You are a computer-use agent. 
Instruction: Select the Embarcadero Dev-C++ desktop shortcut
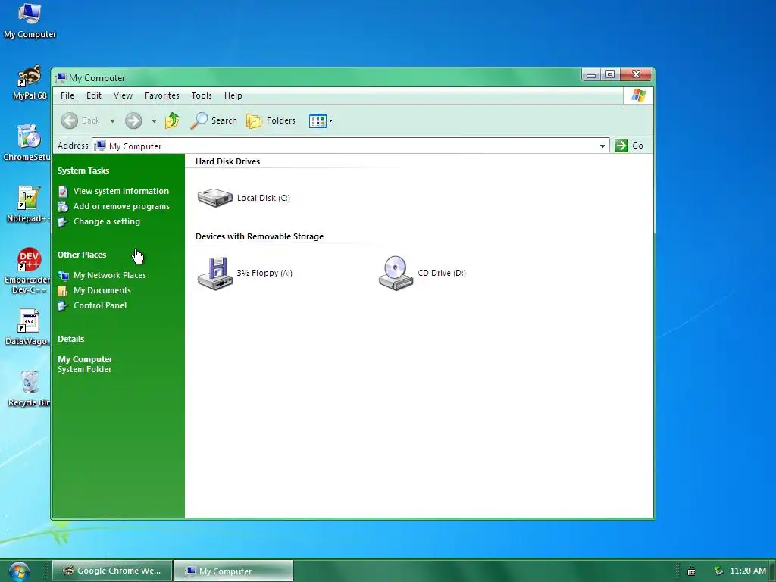click(x=27, y=271)
